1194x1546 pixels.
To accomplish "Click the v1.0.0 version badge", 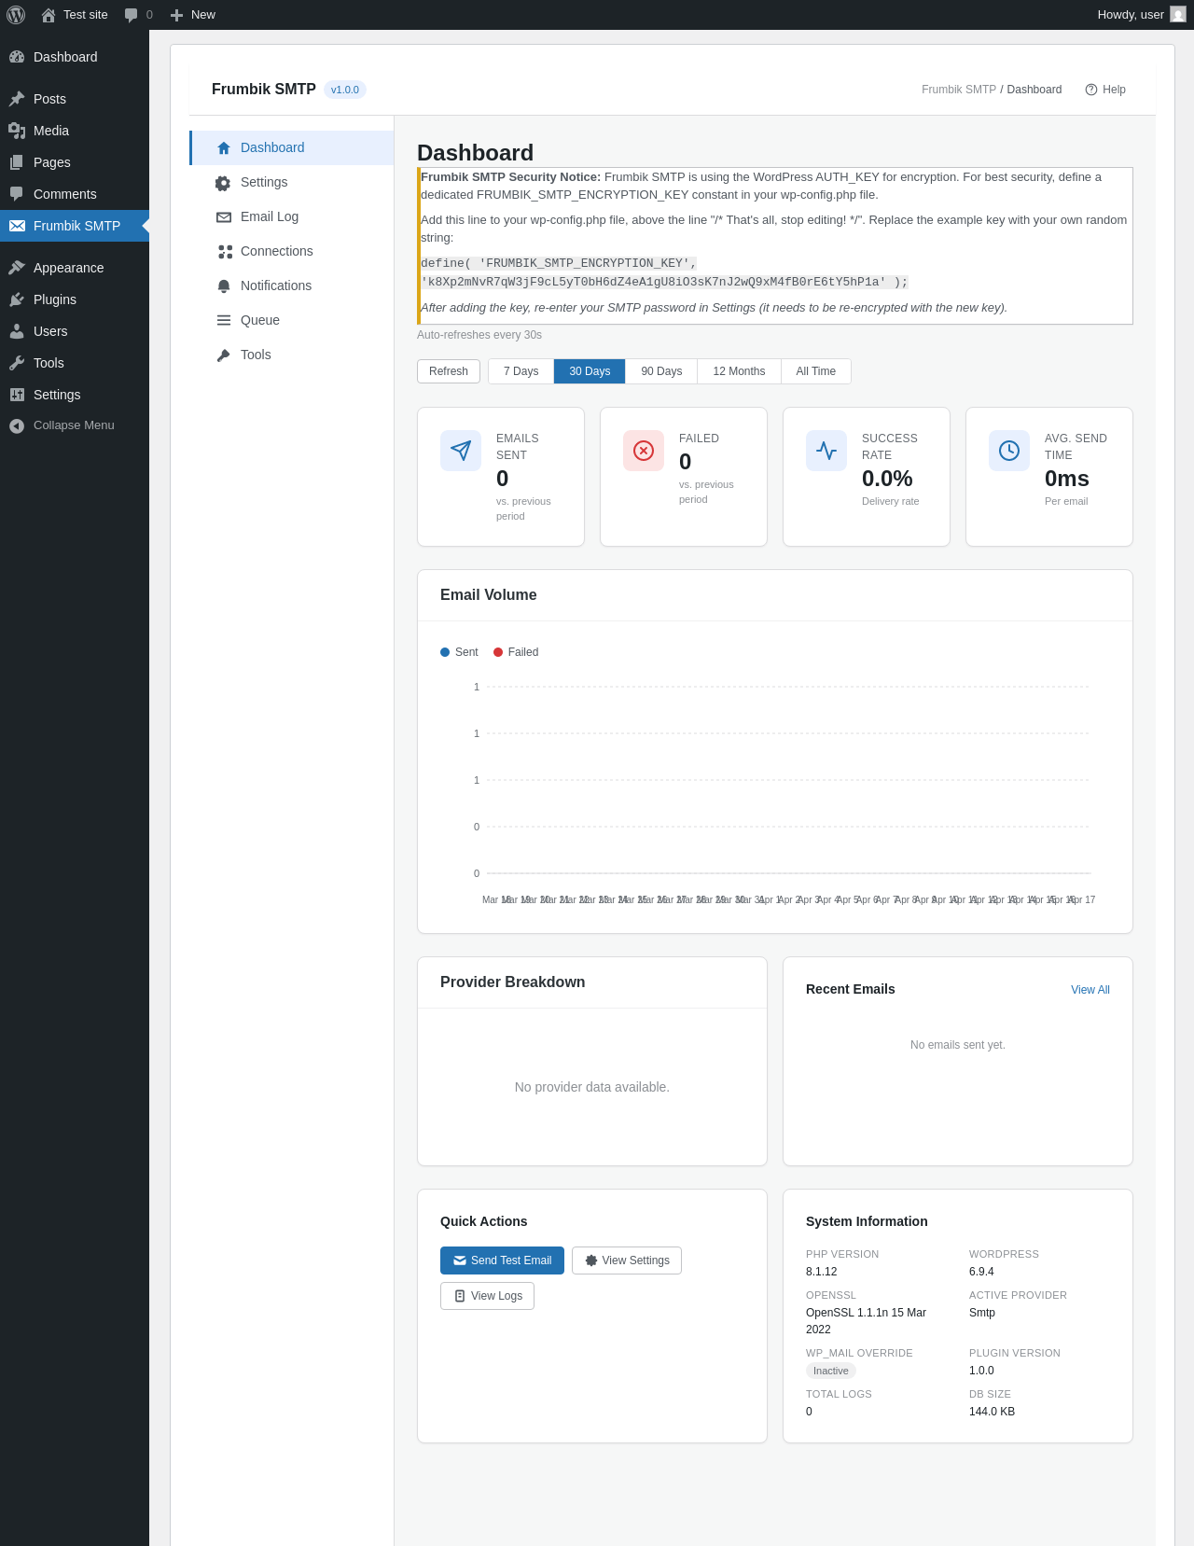I will [345, 90].
